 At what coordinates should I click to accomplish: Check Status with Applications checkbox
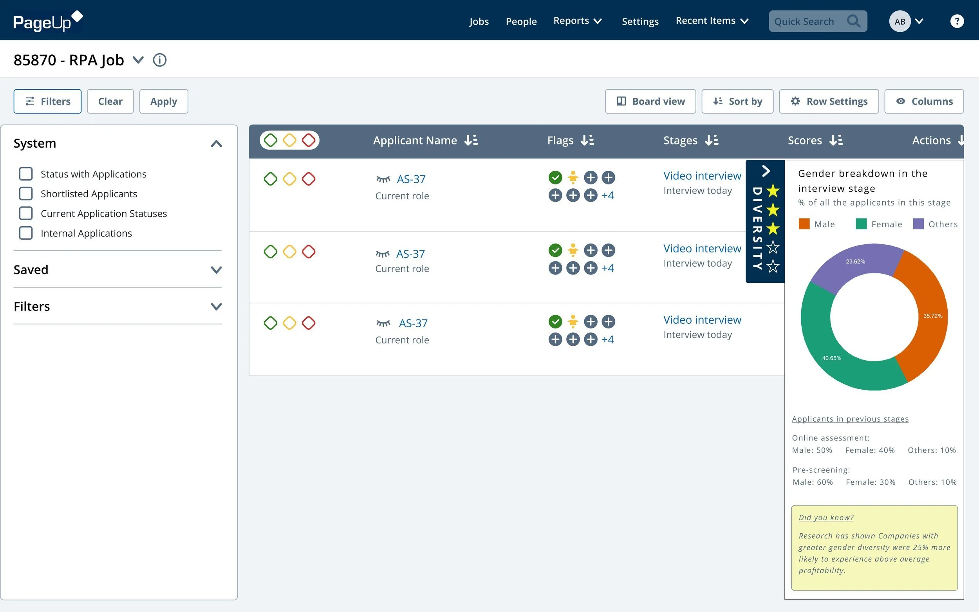[26, 174]
